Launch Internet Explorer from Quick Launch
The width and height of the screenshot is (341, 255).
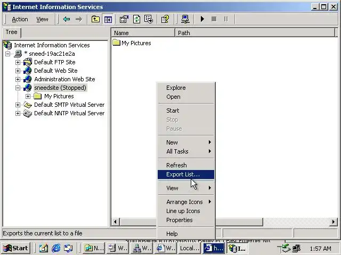click(56, 248)
